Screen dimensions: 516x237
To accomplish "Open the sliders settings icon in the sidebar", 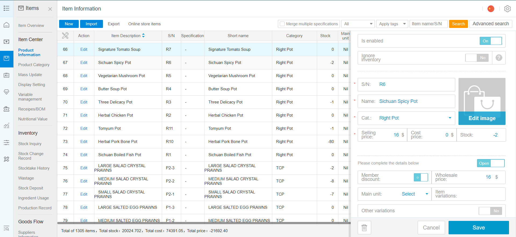I will [6, 142].
